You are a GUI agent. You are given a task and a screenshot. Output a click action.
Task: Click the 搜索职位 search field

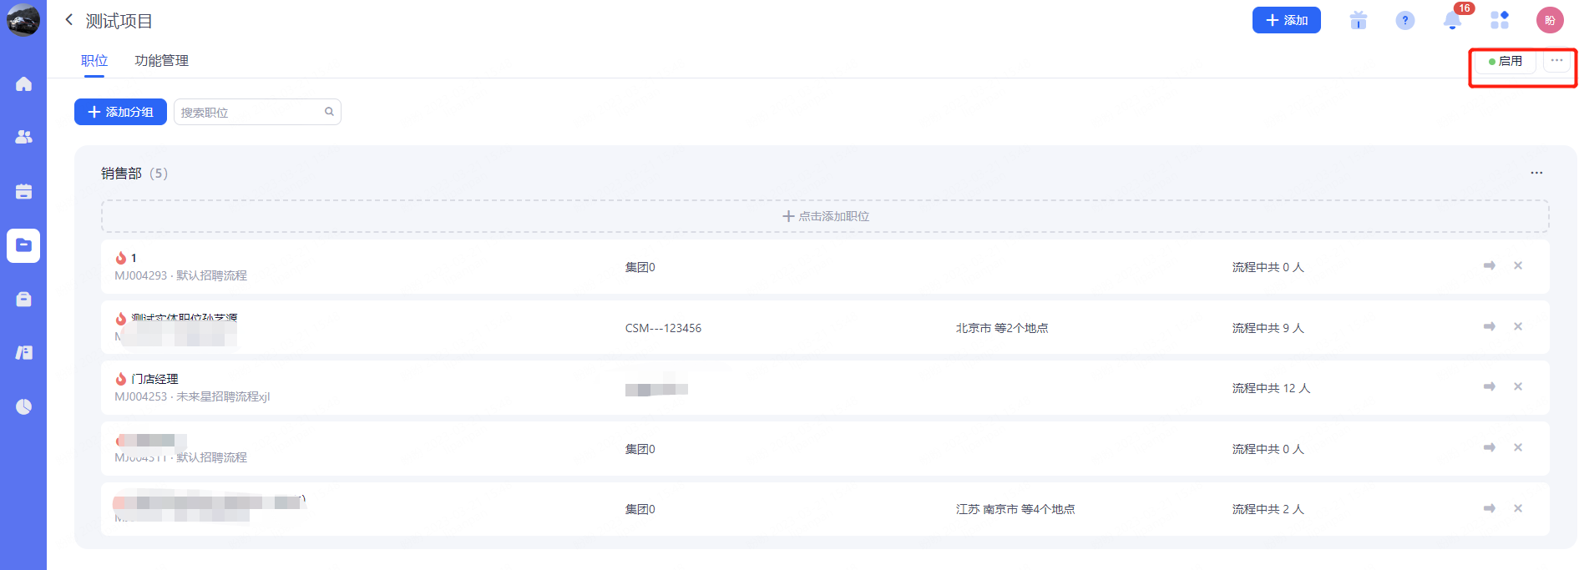251,112
